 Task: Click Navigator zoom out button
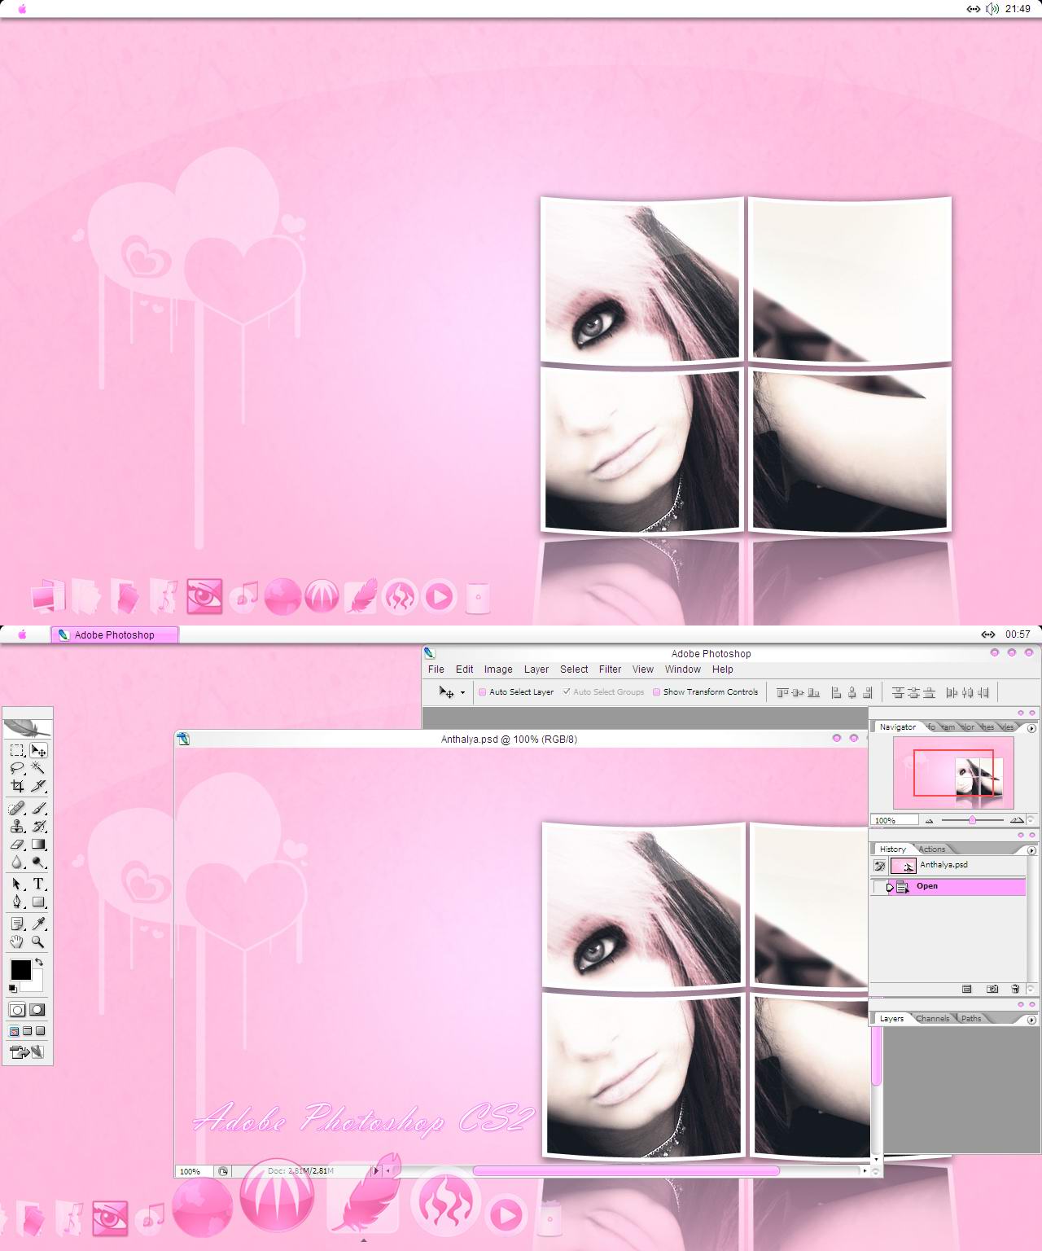929,821
